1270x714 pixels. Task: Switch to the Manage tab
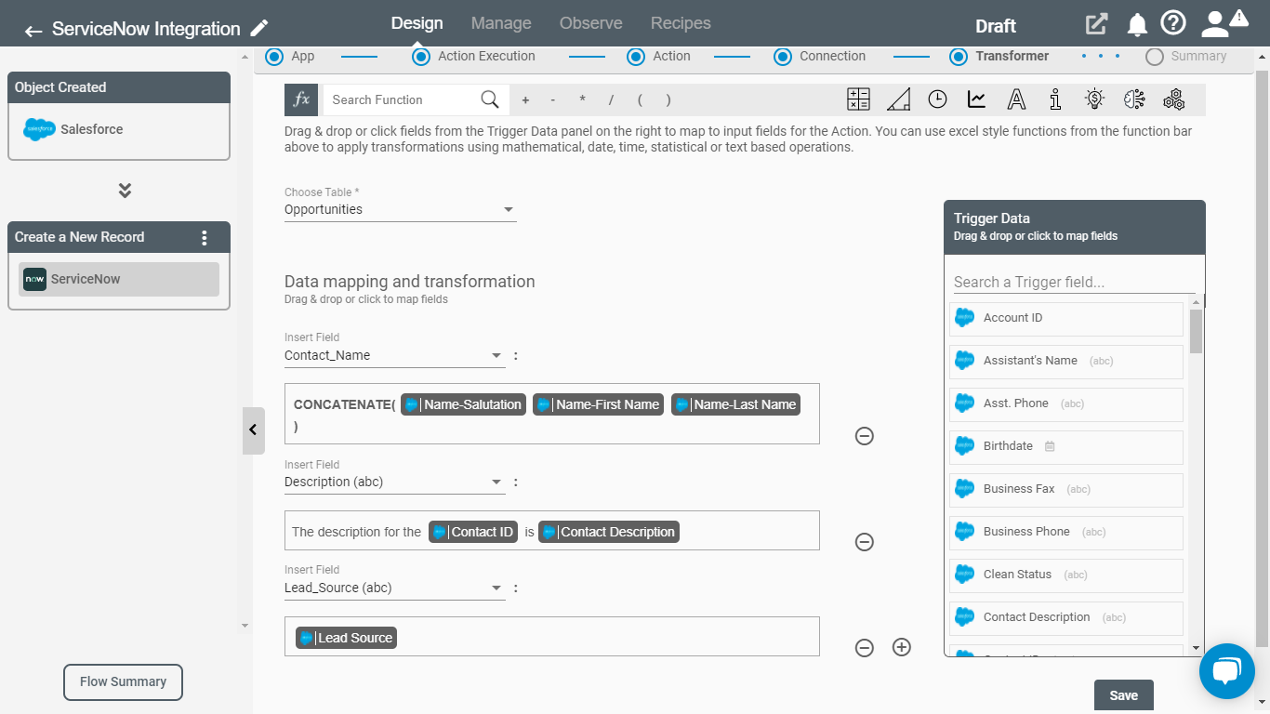(501, 23)
